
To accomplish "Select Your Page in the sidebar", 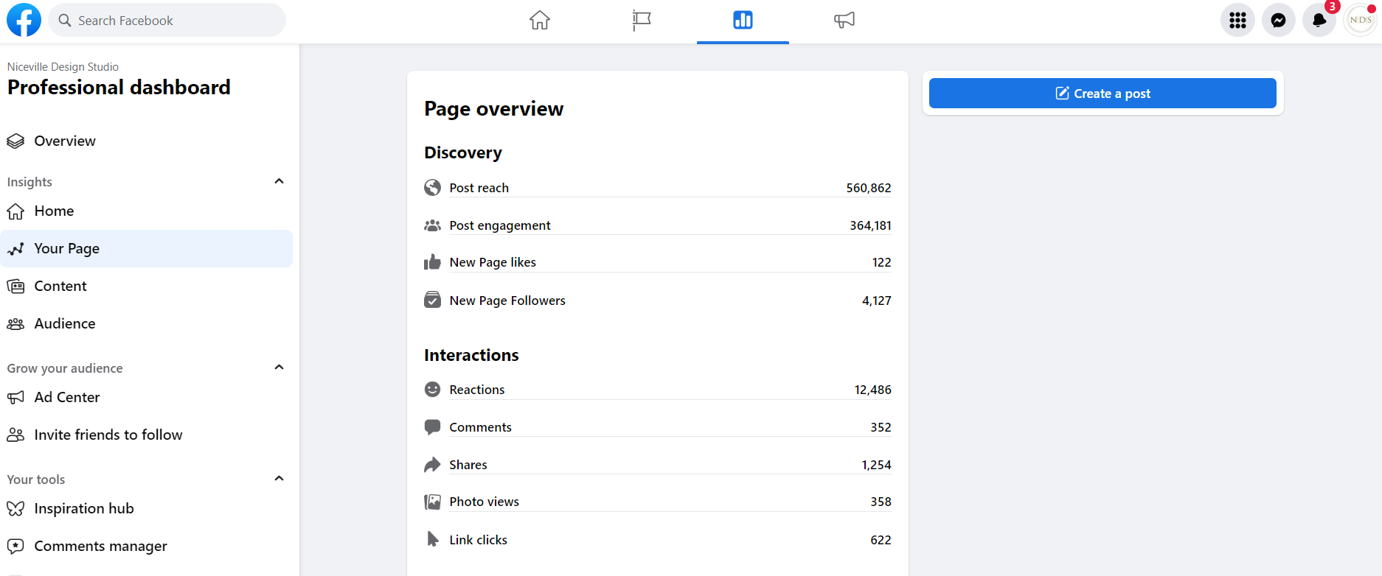I will click(x=147, y=248).
